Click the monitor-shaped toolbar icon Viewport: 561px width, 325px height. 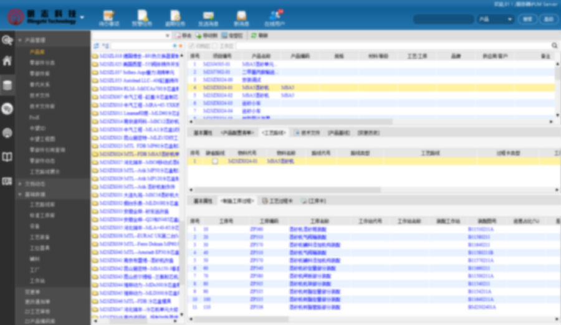pyautogui.click(x=224, y=35)
